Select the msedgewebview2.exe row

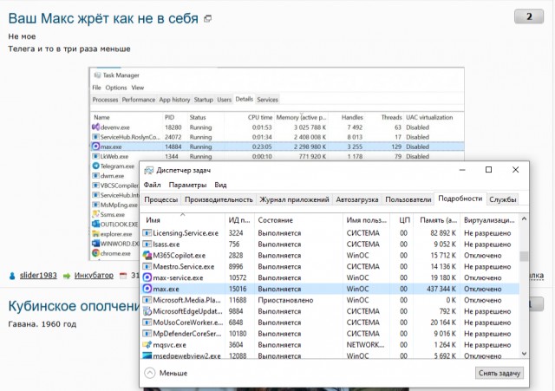[x=330, y=355]
